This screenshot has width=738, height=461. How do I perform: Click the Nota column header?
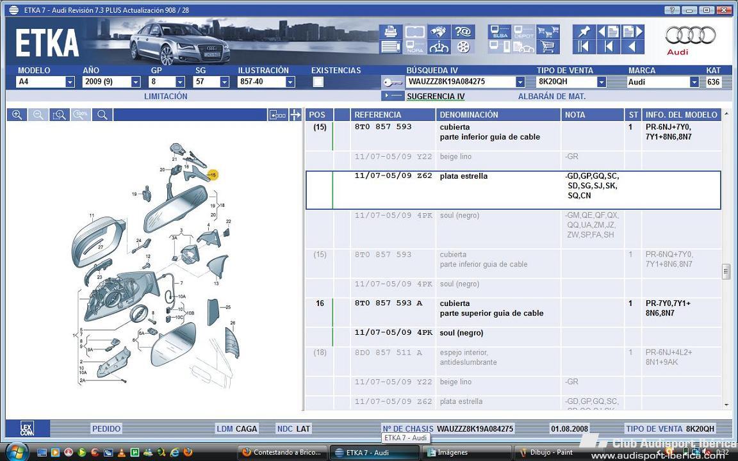click(x=592, y=115)
